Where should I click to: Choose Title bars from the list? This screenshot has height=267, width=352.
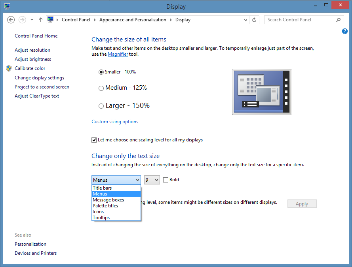(x=102, y=188)
